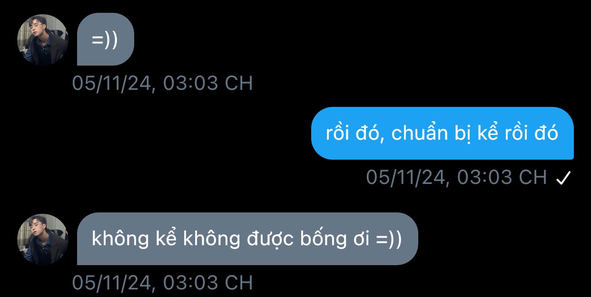
Task: Open the avatar beside the "=))" message
Action: (43, 39)
